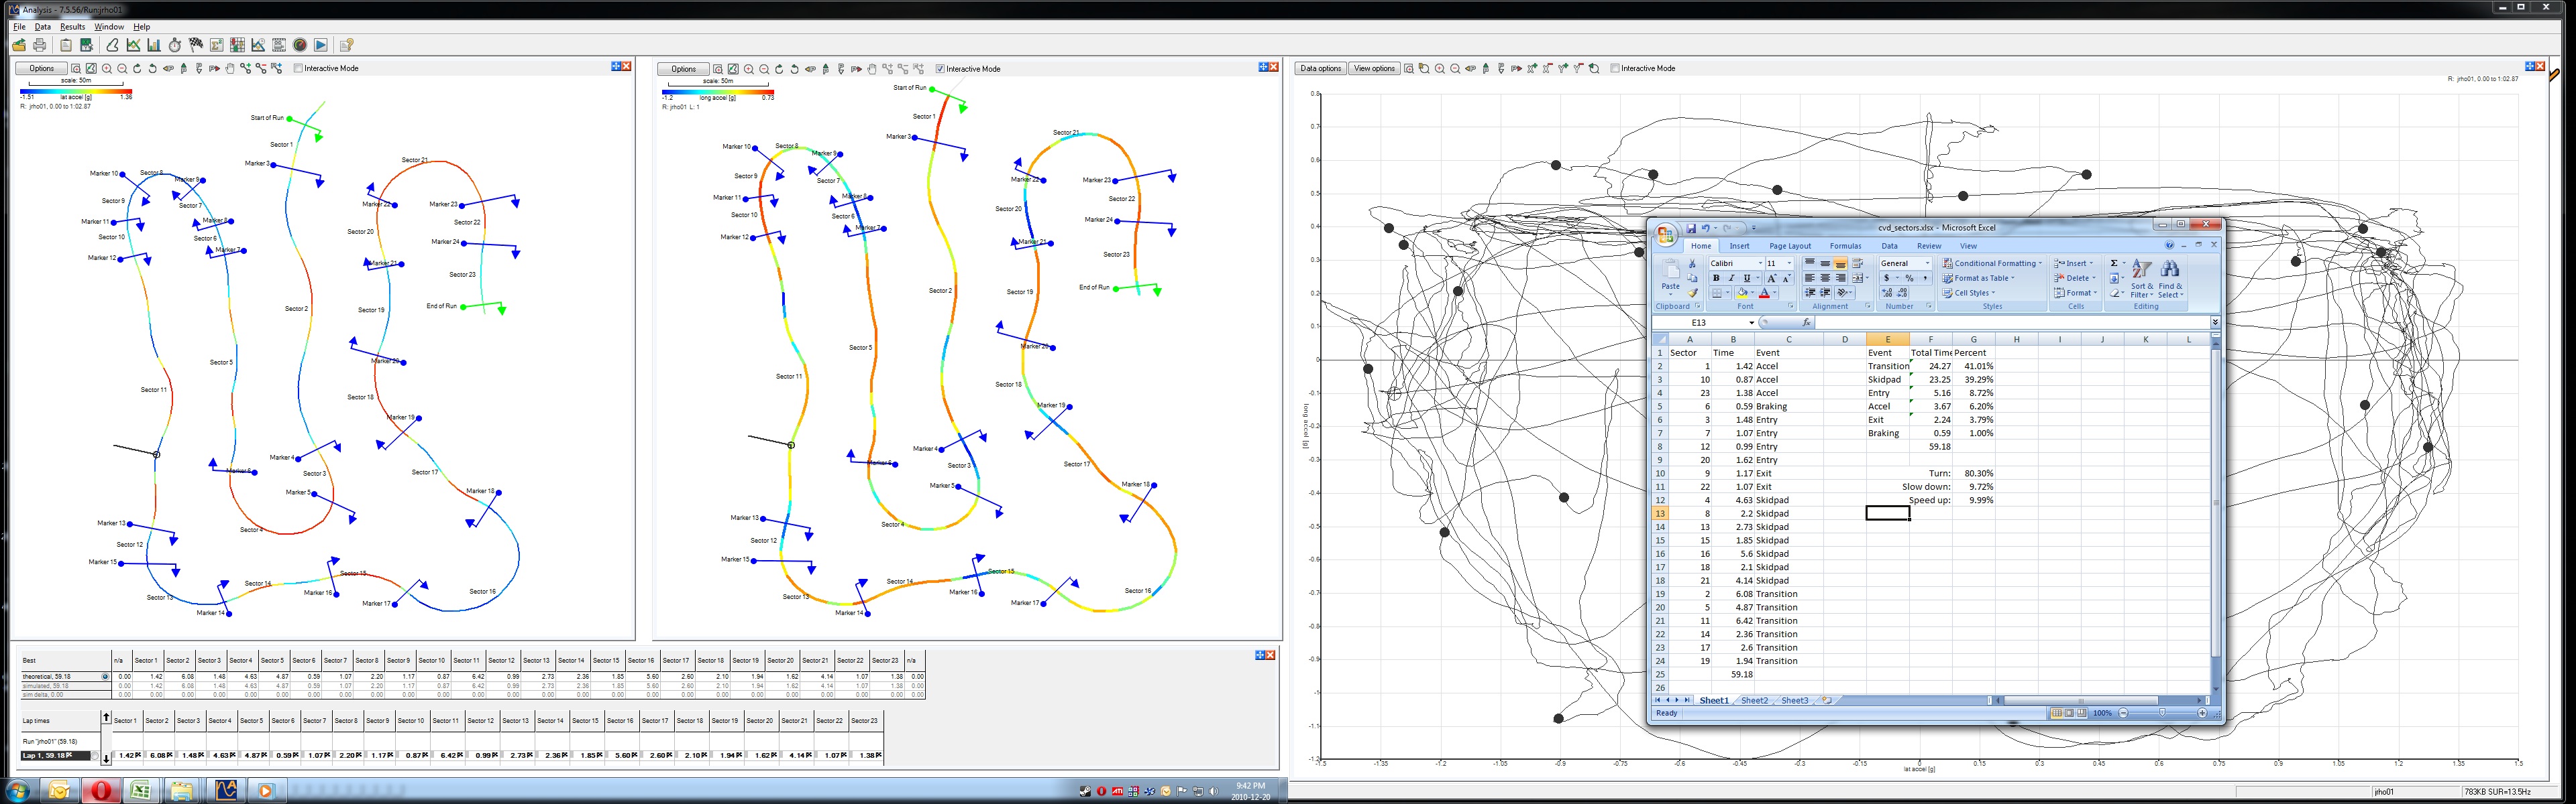Click the Excel Save icon in quick access toolbar

click(1691, 228)
